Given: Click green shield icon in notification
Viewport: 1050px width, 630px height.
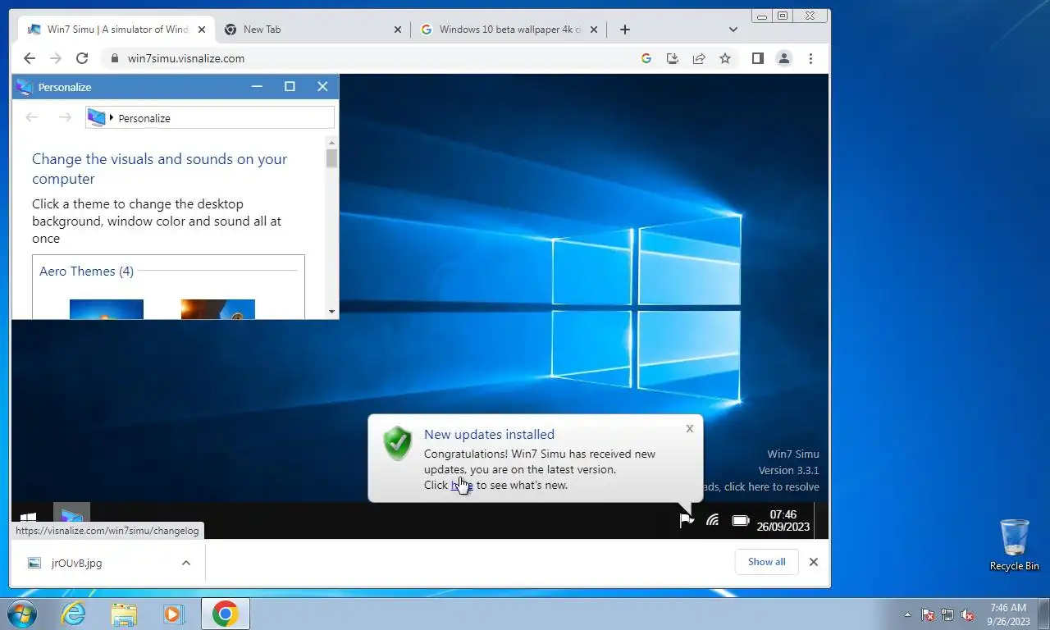Looking at the screenshot, I should tap(398, 443).
